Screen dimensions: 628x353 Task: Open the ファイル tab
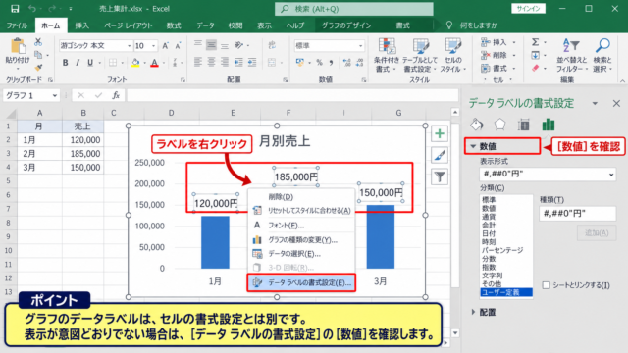17,25
